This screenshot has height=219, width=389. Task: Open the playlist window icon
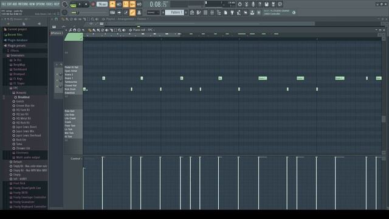192,12
